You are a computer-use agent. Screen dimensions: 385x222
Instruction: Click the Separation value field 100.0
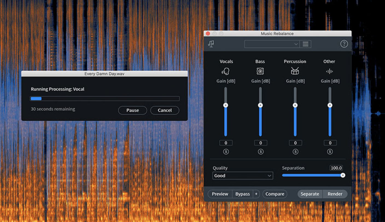click(x=336, y=168)
